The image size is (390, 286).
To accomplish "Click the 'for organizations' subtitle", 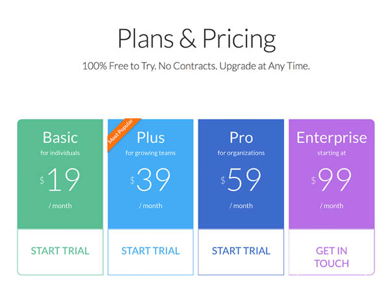I will (x=241, y=153).
